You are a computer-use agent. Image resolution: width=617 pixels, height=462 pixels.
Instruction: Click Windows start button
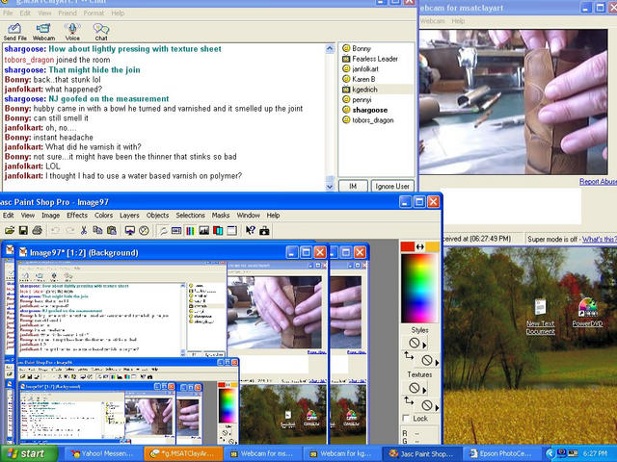coord(28,453)
